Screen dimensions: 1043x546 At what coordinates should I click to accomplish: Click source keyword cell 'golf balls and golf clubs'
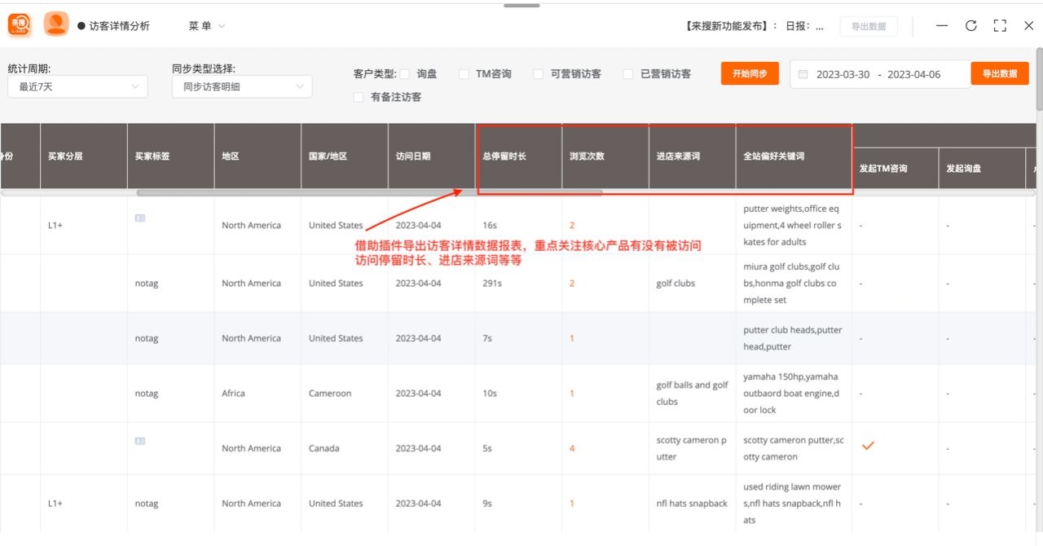coord(693,394)
